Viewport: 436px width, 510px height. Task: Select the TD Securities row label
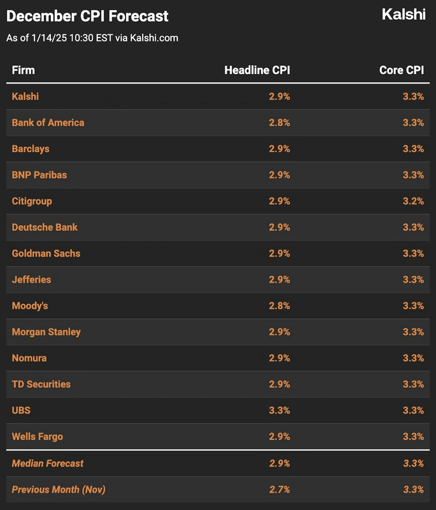tap(41, 384)
